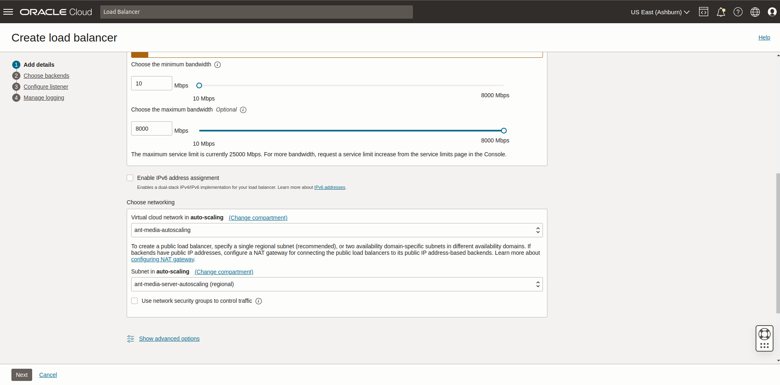This screenshot has width=780, height=385.
Task: Click the minimum bandwidth input showing 10
Action: click(152, 83)
